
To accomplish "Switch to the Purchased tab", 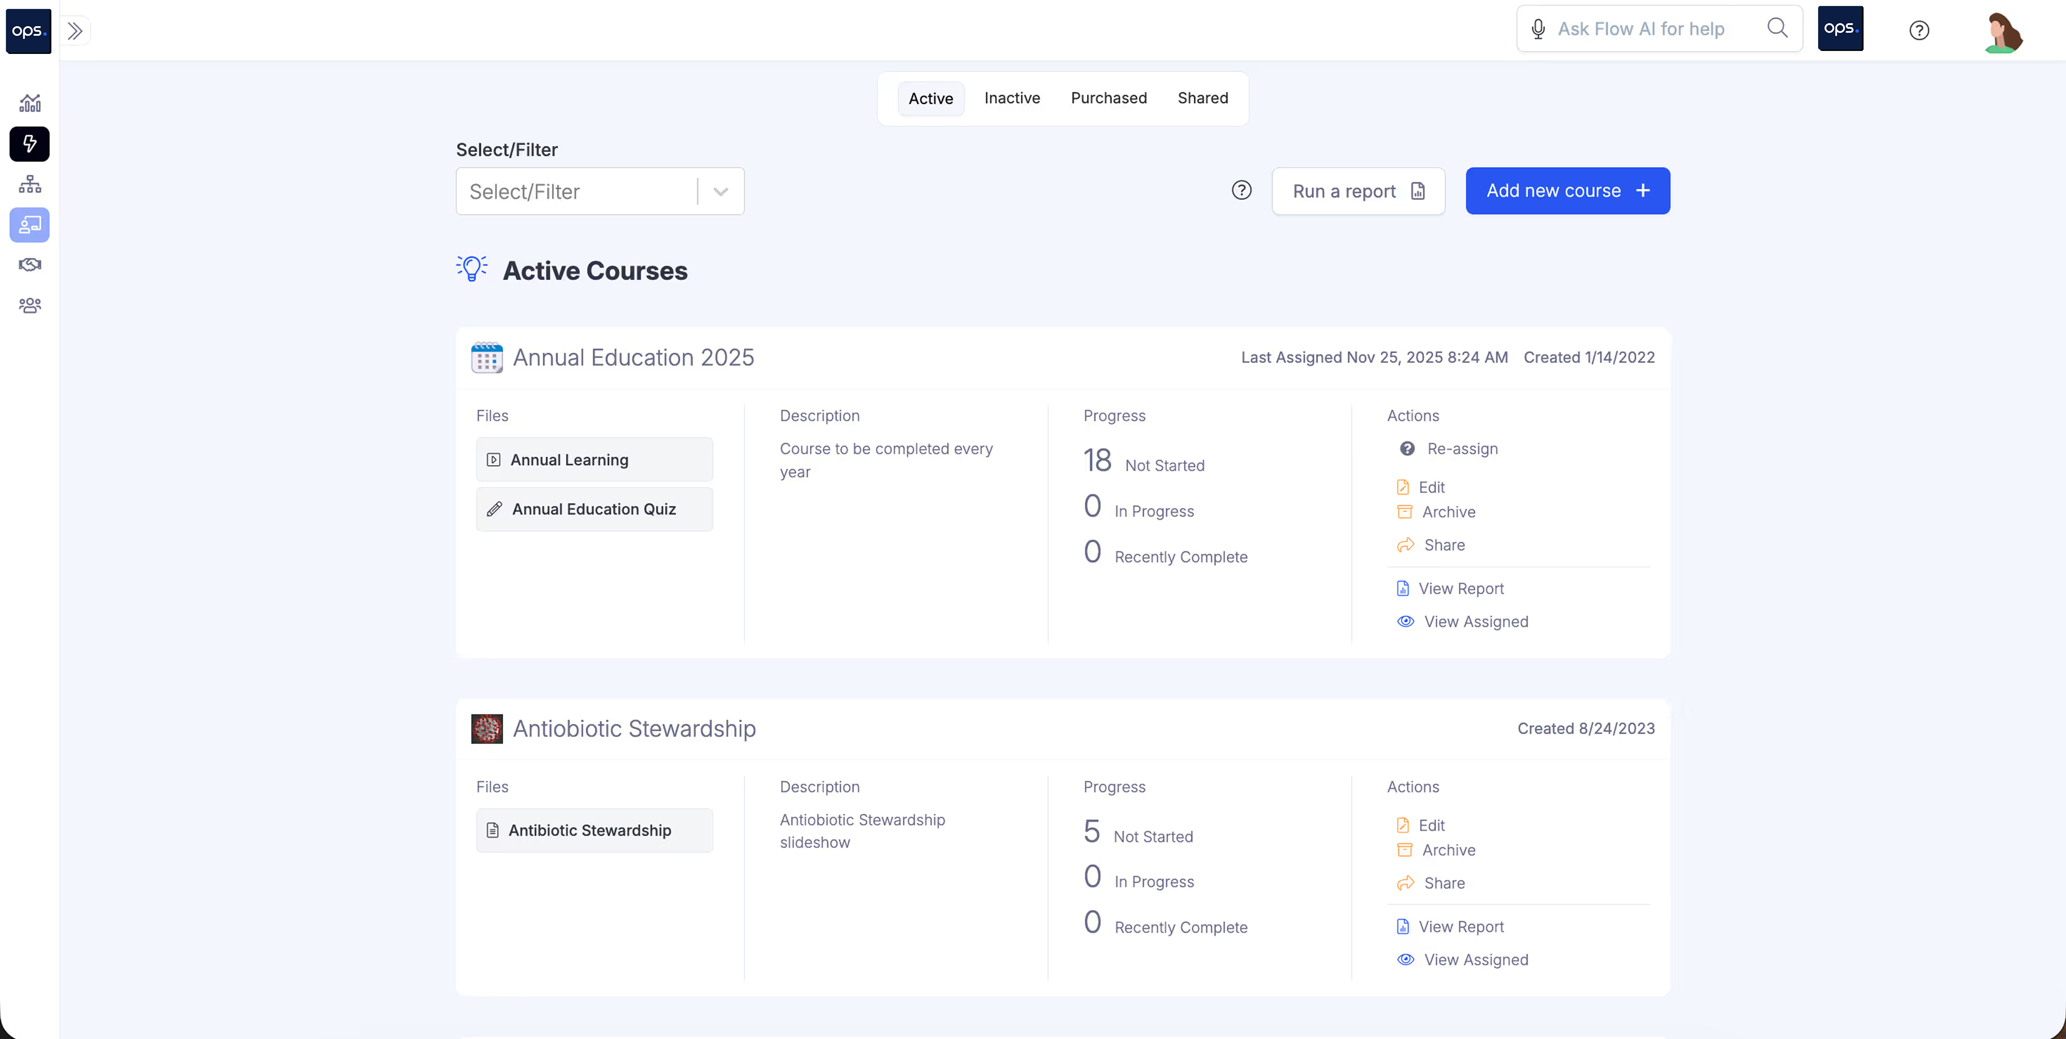I will (1108, 98).
